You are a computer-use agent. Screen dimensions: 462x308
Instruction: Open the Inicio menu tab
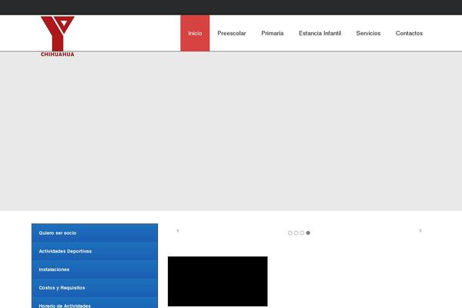[x=195, y=33]
